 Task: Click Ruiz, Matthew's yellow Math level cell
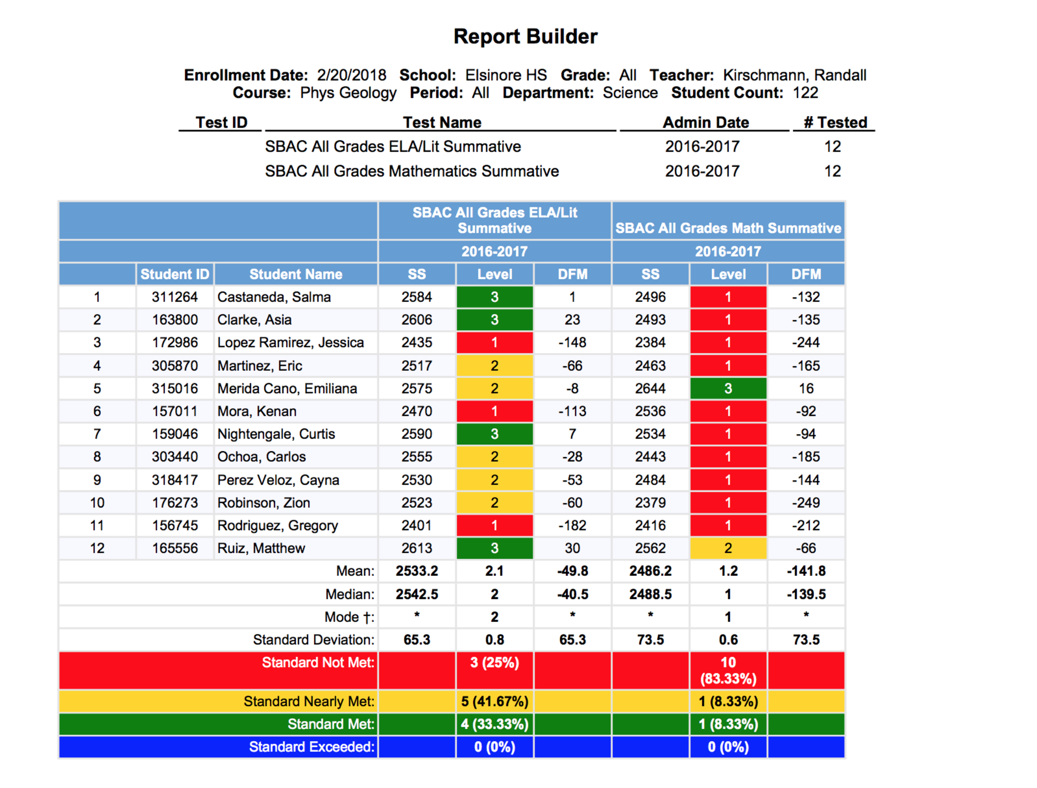(728, 548)
